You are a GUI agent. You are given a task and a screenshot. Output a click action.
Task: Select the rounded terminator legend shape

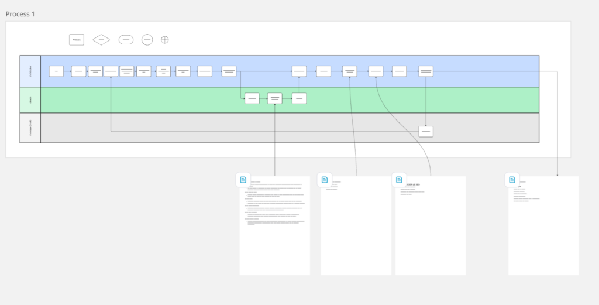pos(126,40)
